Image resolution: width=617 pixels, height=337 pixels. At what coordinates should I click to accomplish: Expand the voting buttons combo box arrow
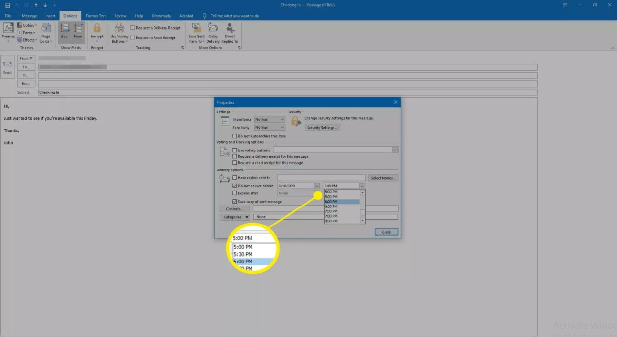(395, 150)
